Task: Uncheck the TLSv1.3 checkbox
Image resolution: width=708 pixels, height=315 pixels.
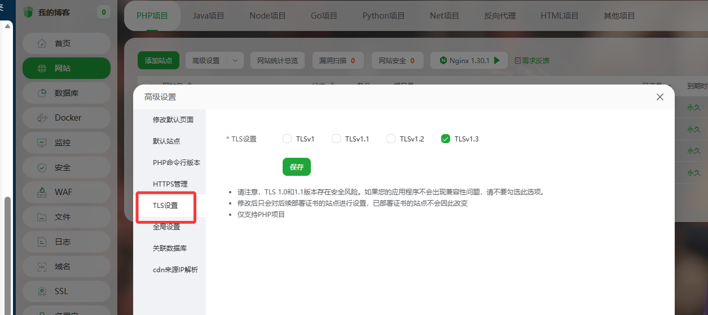Action: [446, 139]
